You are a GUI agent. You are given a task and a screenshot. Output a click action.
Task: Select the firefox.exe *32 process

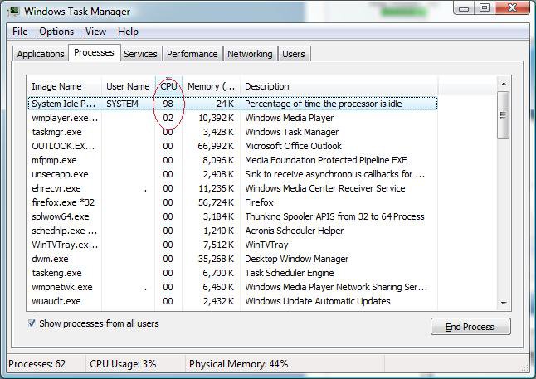point(232,202)
